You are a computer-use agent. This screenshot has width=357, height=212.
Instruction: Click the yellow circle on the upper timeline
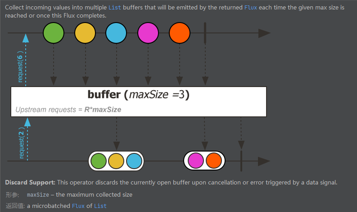tap(85, 33)
